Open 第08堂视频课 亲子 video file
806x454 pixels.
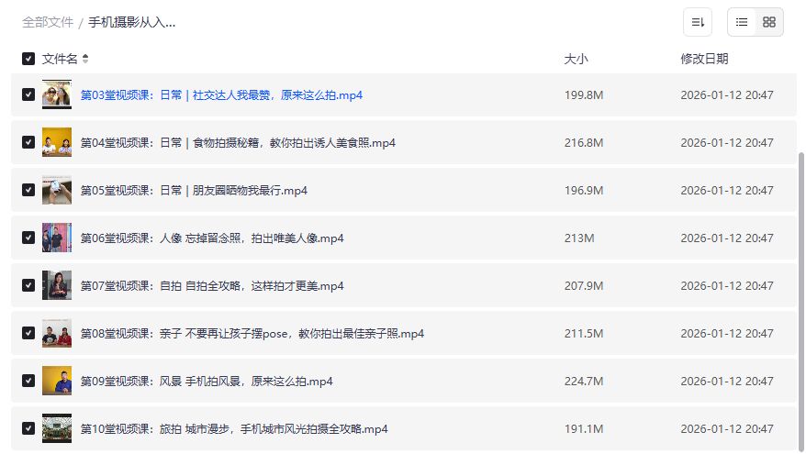coord(252,334)
